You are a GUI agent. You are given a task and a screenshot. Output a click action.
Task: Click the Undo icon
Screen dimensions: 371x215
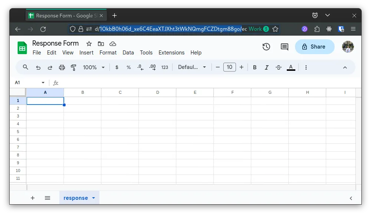pyautogui.click(x=38, y=67)
